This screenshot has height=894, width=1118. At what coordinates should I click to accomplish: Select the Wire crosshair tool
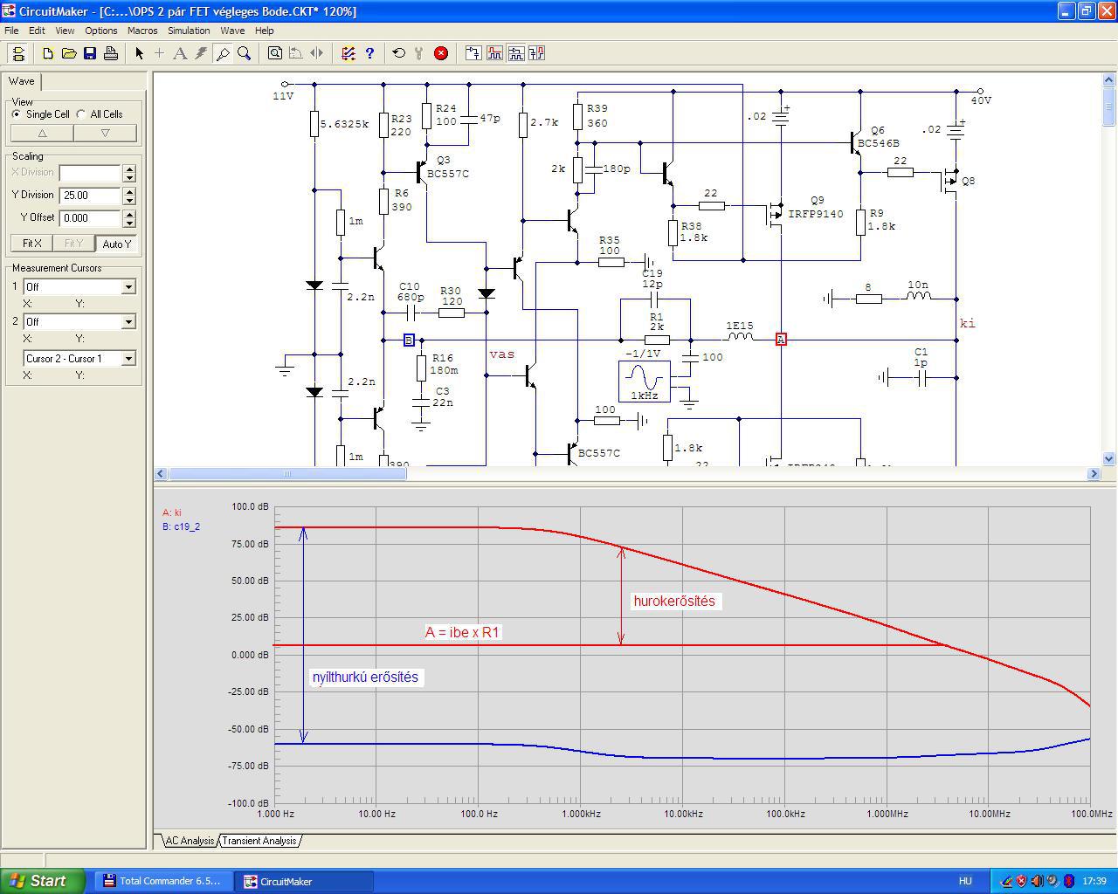tap(159, 53)
